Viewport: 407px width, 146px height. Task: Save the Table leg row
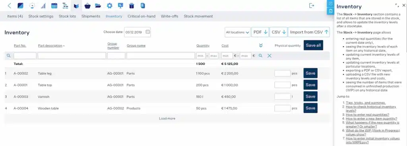click(310, 73)
